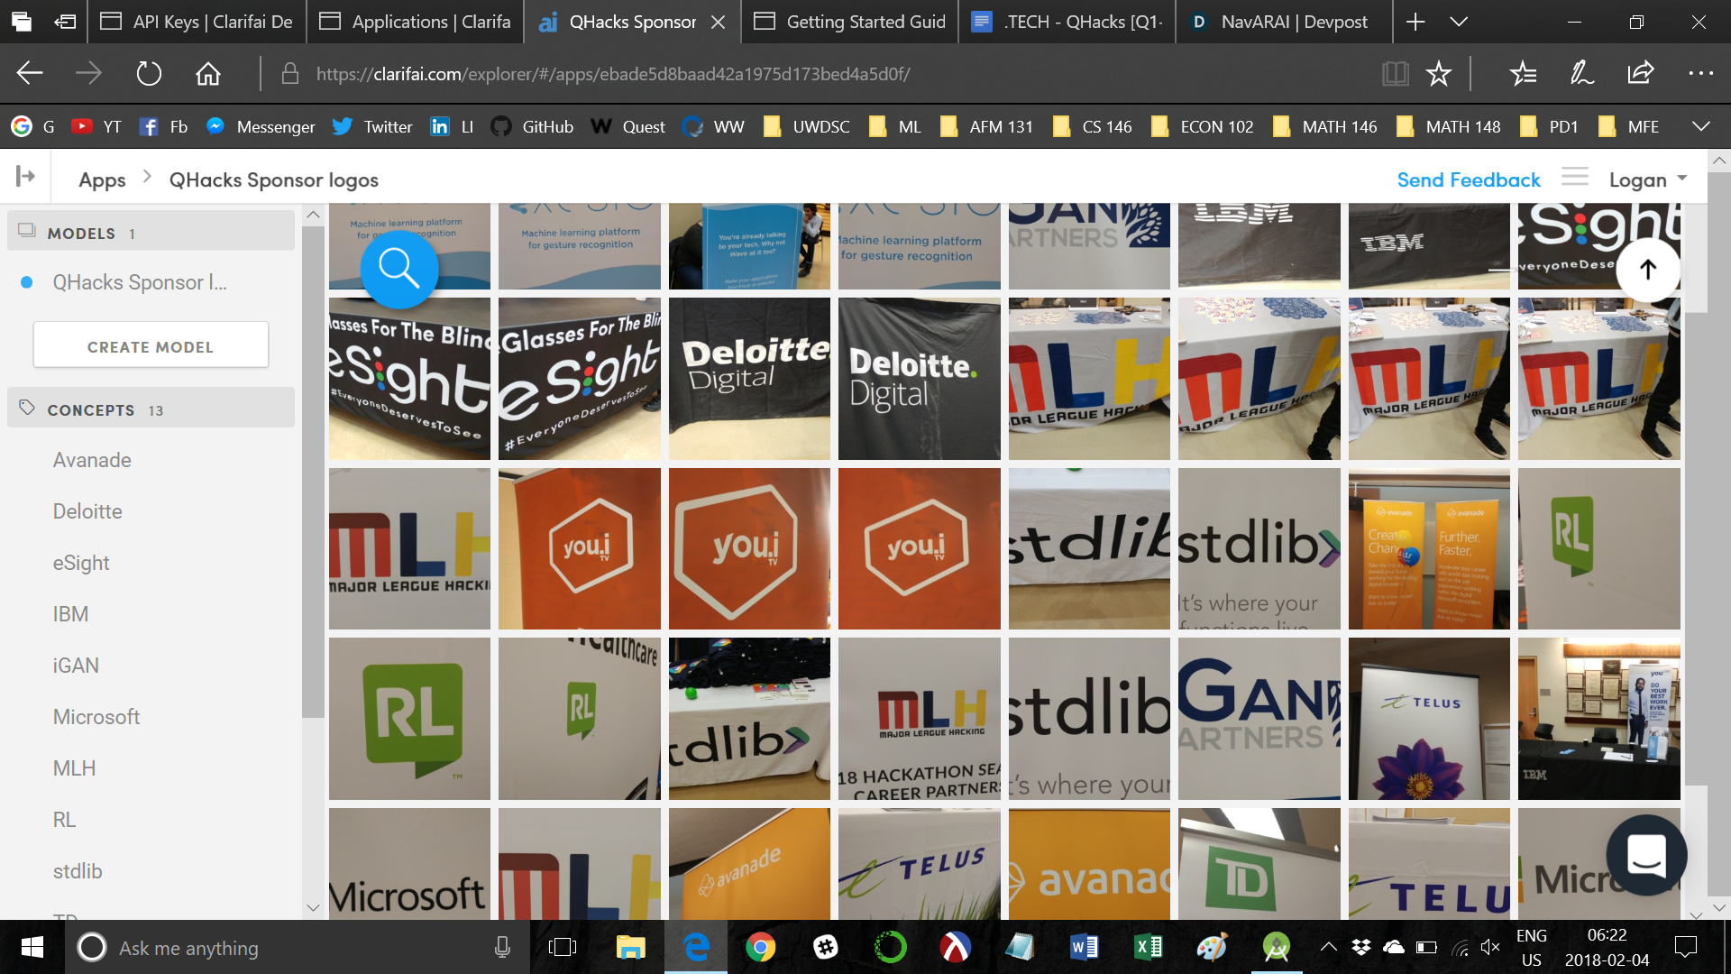Click the browser refresh icon

pos(149,73)
